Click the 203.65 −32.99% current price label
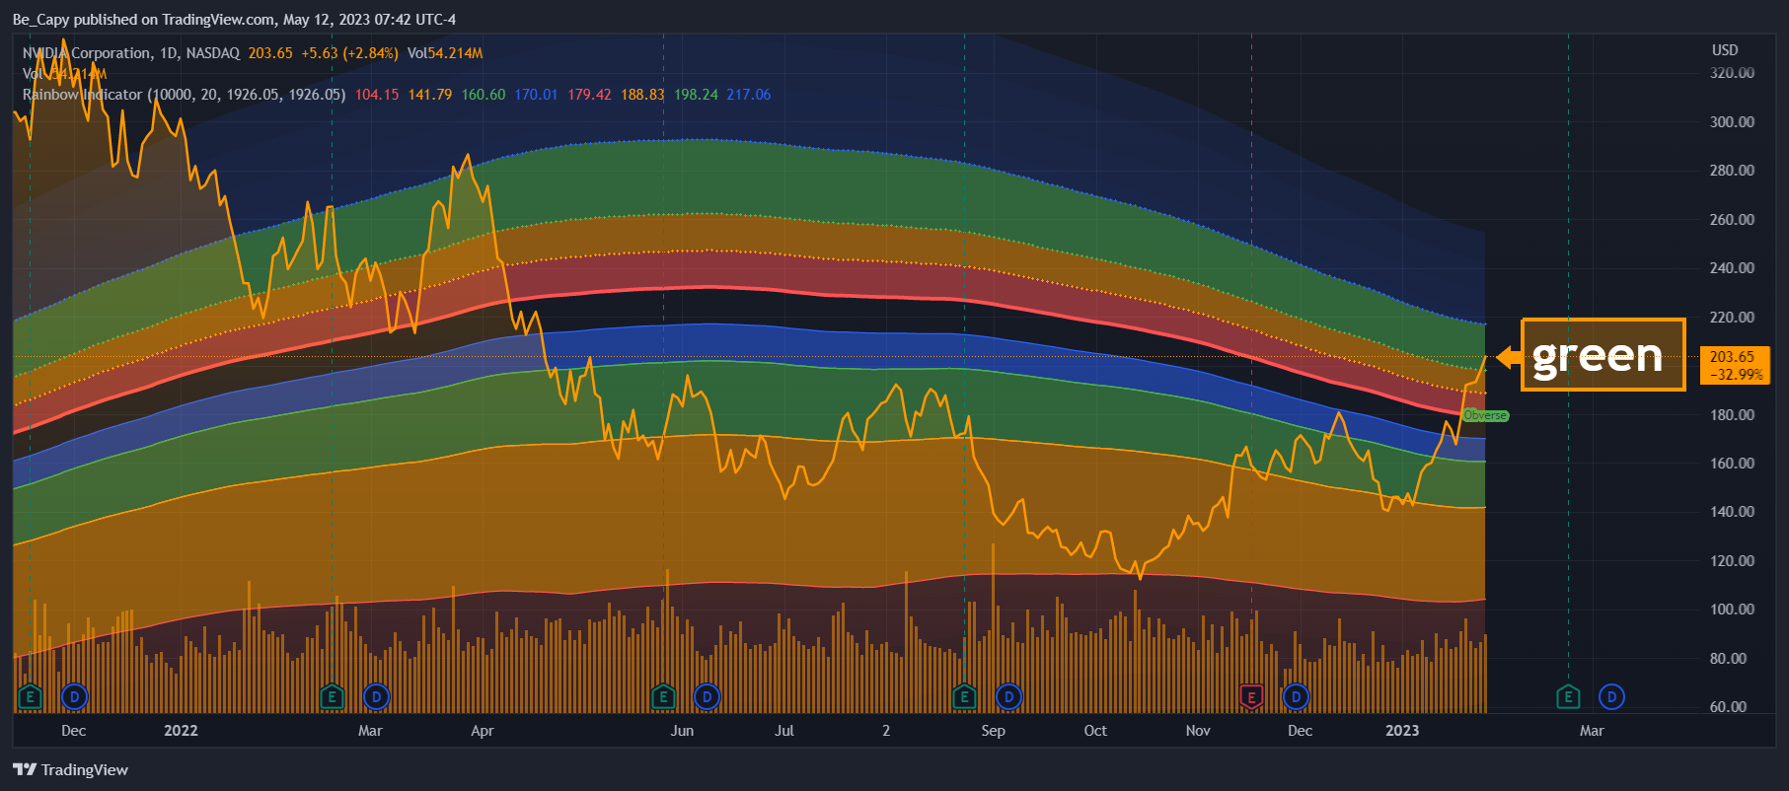Image resolution: width=1789 pixels, height=791 pixels. point(1735,365)
